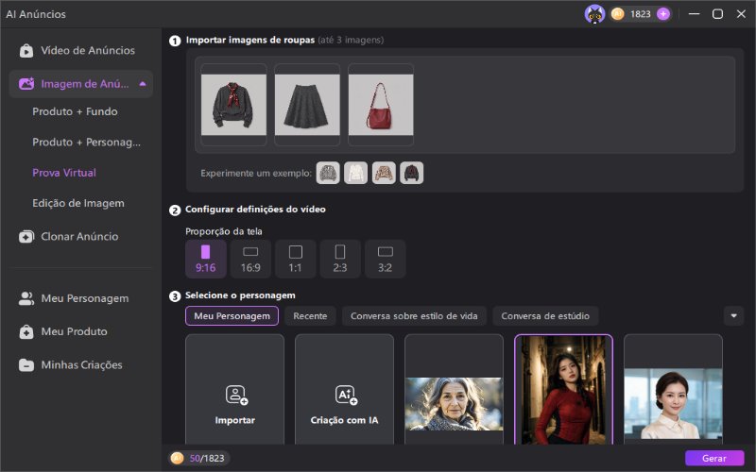Viewport: 756px width, 472px height.
Task: Click the Imagem de Anúncios sidebar icon
Action: point(26,84)
